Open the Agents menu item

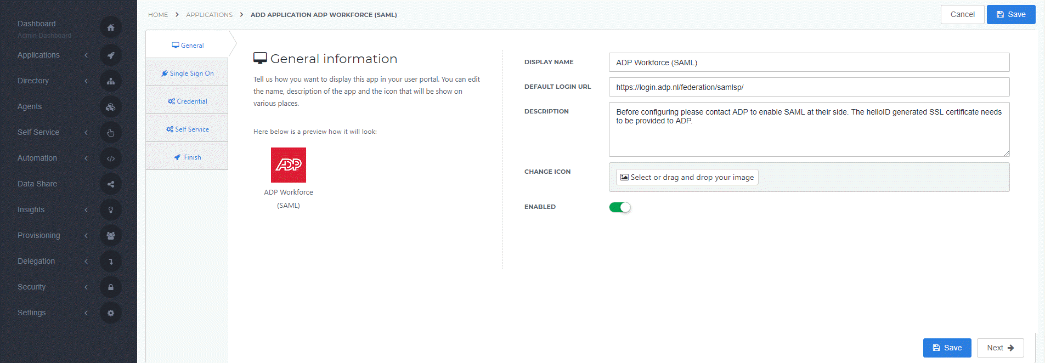(30, 106)
